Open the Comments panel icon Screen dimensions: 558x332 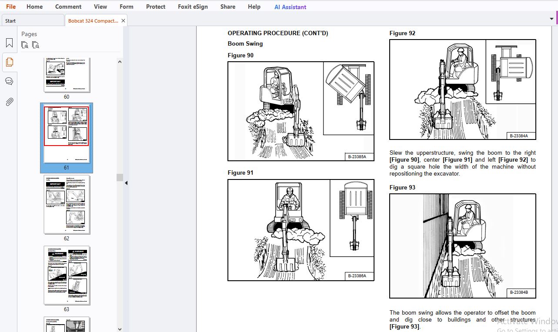pos(9,81)
